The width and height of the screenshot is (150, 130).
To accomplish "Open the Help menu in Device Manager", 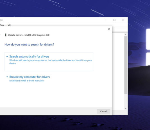I will coord(9,25).
